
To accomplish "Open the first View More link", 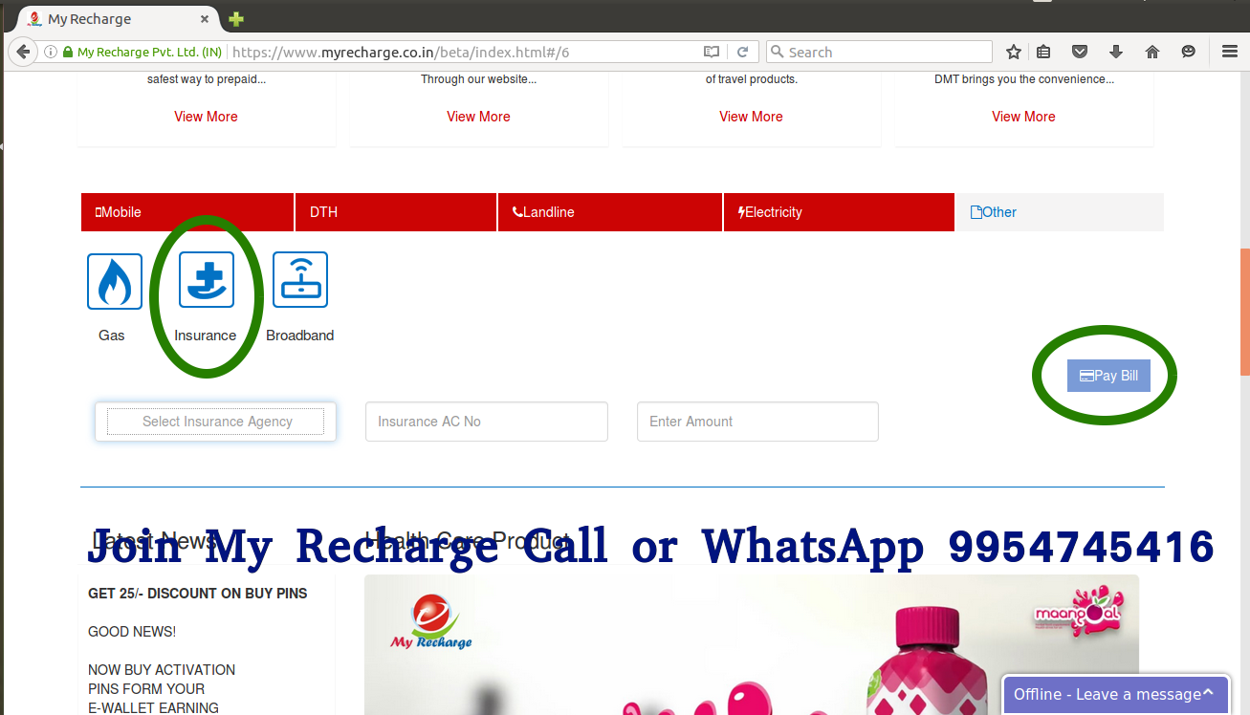I will coord(206,116).
